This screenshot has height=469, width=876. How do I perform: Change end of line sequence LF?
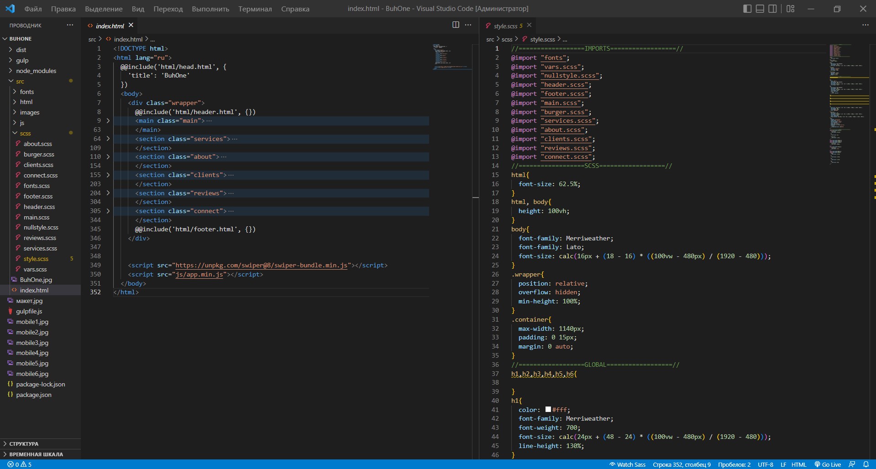point(783,464)
